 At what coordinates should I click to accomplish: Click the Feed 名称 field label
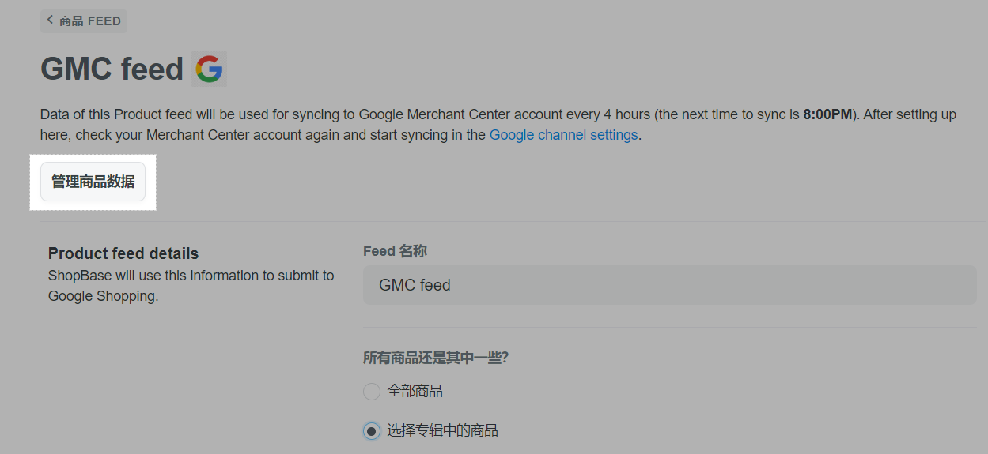(395, 251)
